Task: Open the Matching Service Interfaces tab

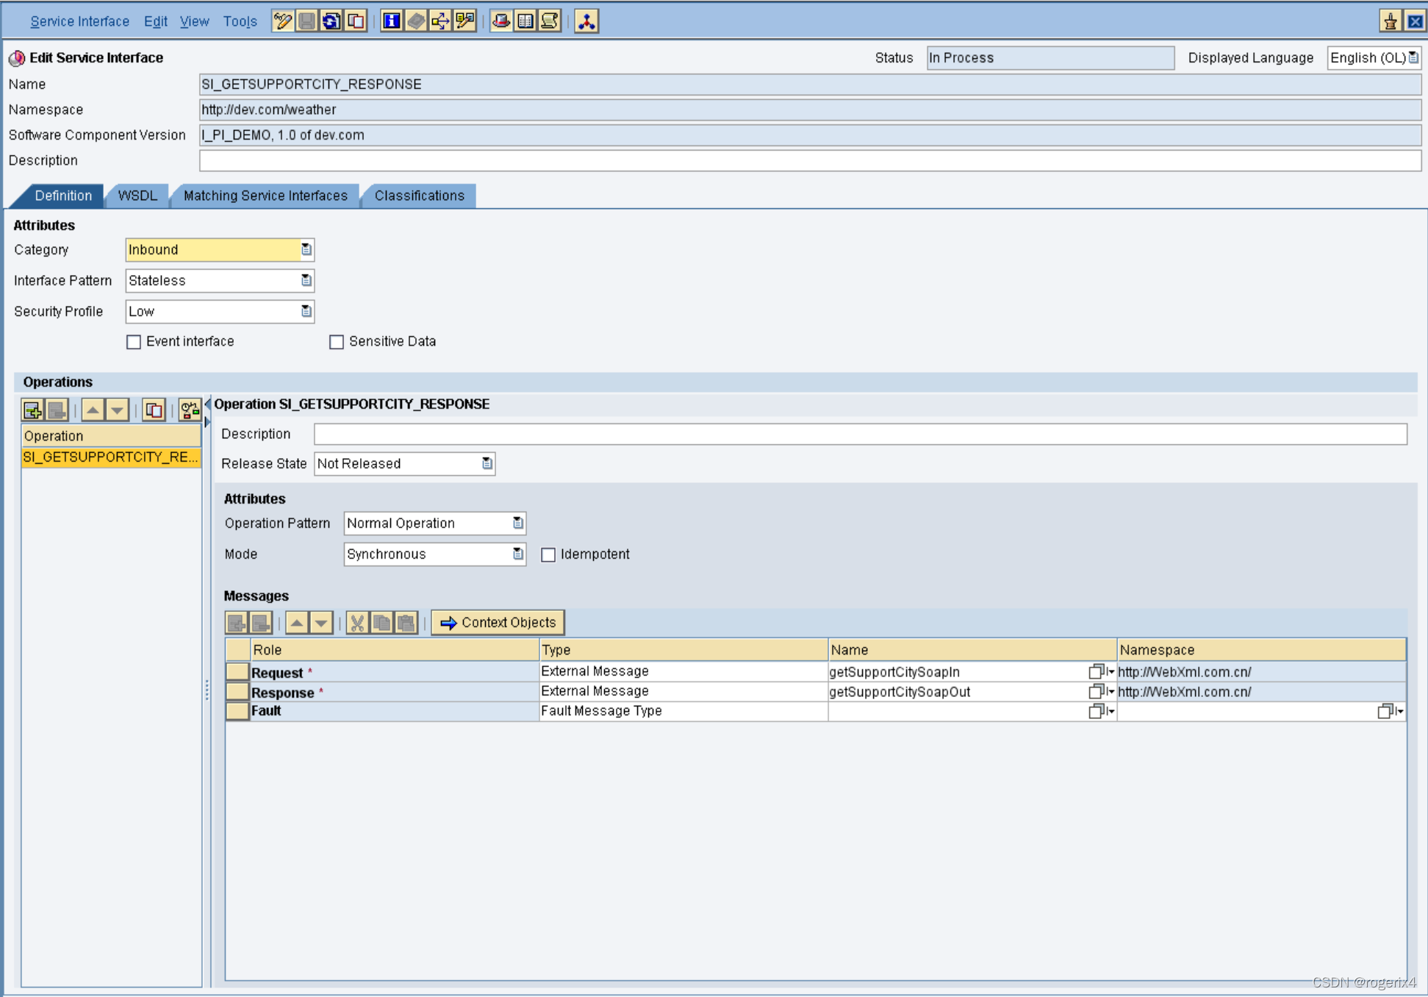Action: (265, 196)
